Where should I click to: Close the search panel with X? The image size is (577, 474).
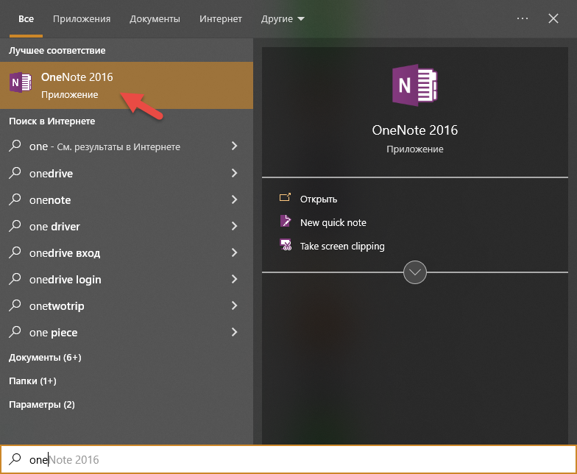(x=553, y=18)
